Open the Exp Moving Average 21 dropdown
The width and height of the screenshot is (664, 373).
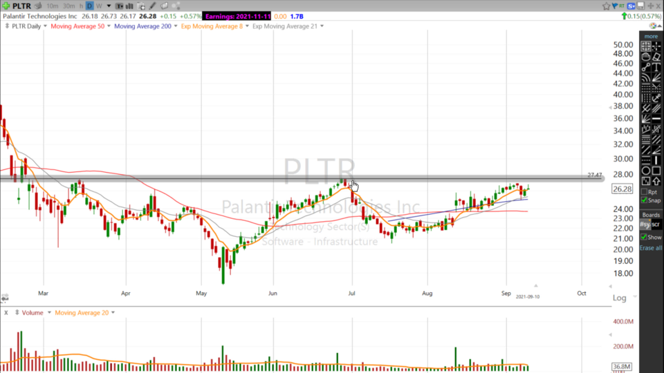click(322, 26)
